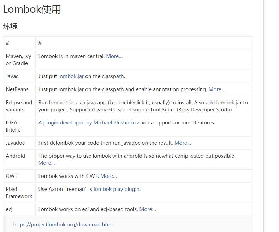Open the More link for GWT
Viewport: 279px width, 232px height.
108,176
